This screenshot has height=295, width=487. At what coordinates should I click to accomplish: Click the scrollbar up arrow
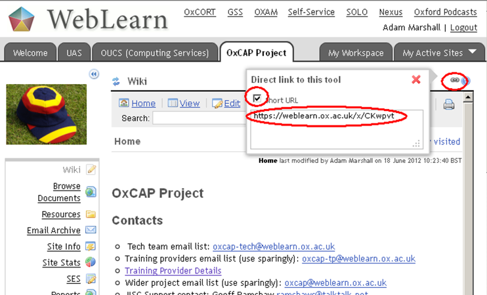click(x=468, y=97)
